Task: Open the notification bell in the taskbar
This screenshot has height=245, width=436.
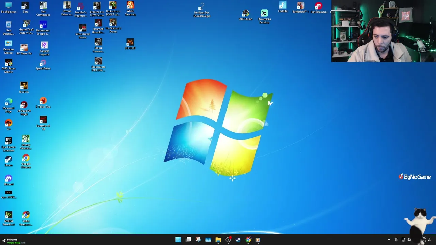Action: click(430, 240)
